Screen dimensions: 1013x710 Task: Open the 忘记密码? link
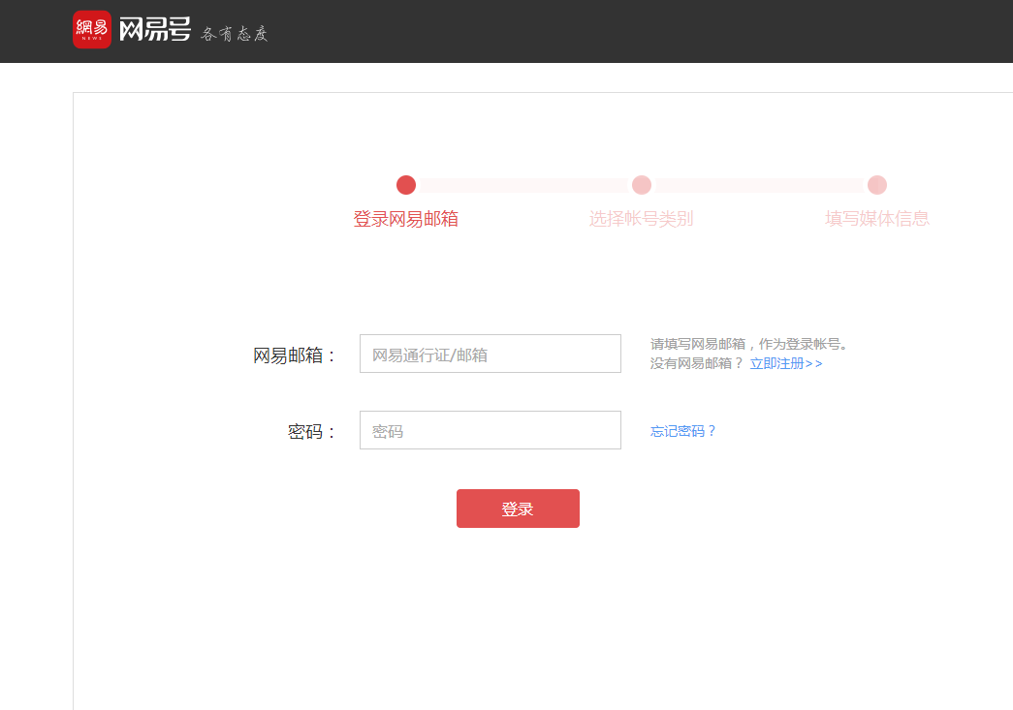[682, 430]
